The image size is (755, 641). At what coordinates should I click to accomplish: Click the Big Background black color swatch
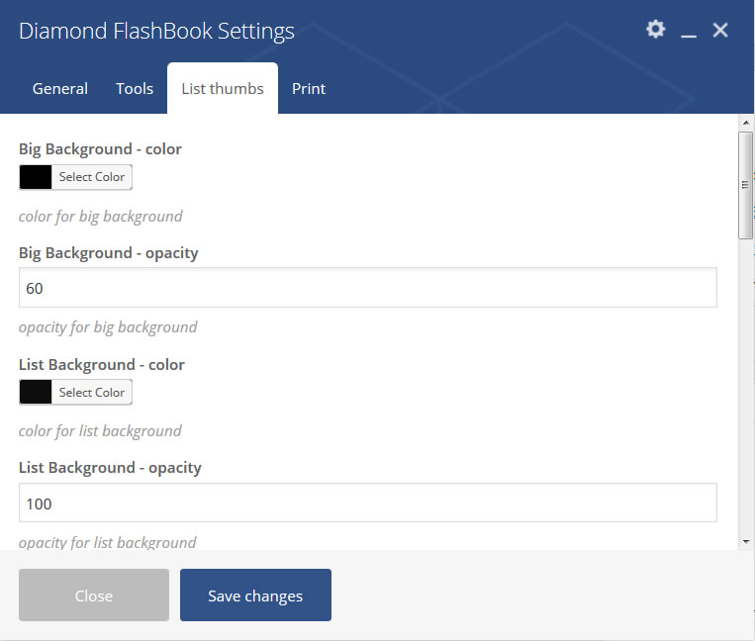(36, 177)
